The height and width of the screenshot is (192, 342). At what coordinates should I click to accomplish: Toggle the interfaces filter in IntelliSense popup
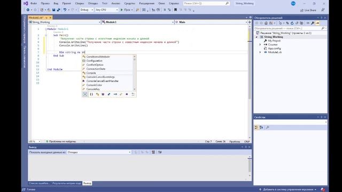pos(115,94)
